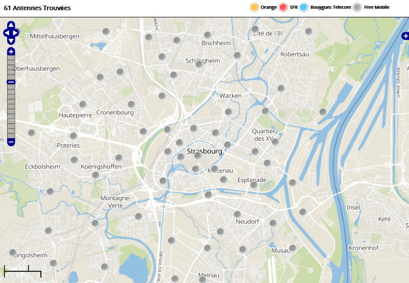Click the grey Free Mobile legend circle

[357, 7]
